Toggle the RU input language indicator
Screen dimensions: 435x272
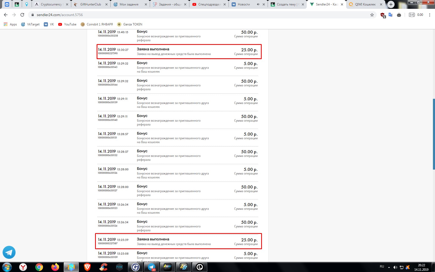pos(382,267)
